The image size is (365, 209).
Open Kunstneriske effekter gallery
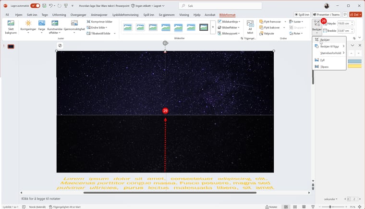[55, 27]
